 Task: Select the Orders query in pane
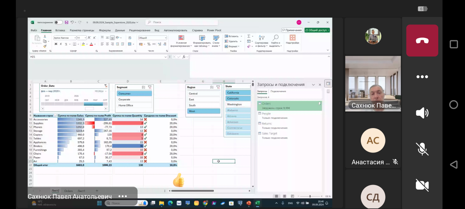tap(289, 106)
